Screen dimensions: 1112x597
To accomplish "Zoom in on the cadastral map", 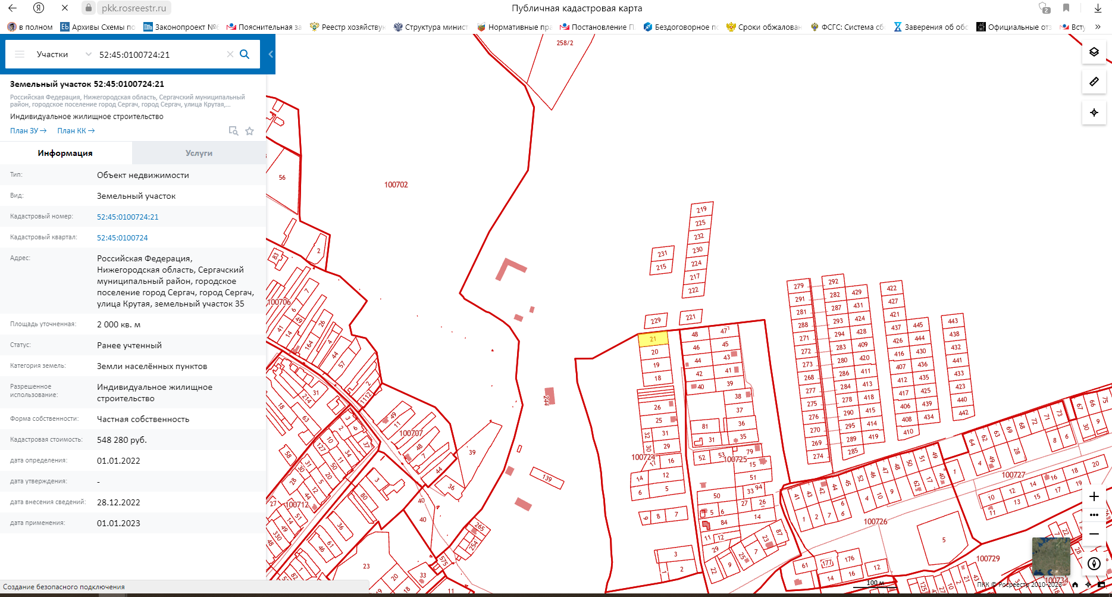I will coord(1094,496).
